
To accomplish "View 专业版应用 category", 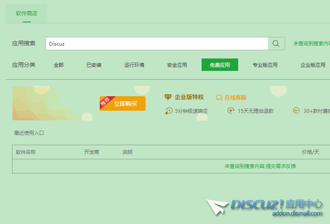I will pyautogui.click(x=265, y=65).
